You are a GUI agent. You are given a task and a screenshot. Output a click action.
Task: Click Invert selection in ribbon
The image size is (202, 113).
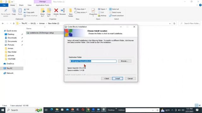116,16
